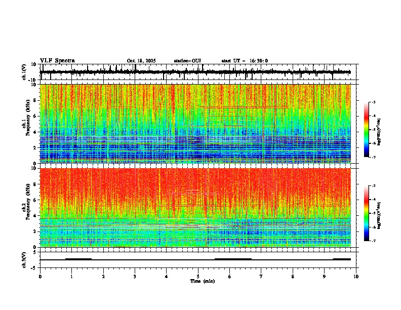The image size is (401, 310).
Task: Click the time axis tick label "10"
Action: (356, 277)
